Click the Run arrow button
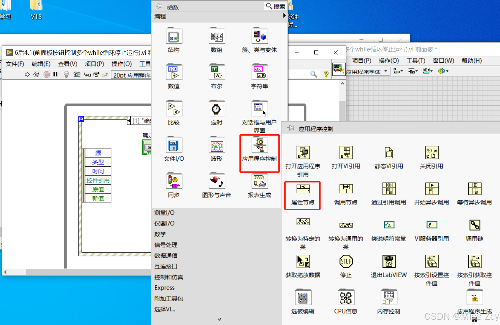This screenshot has width=500, height=325. 27,75
